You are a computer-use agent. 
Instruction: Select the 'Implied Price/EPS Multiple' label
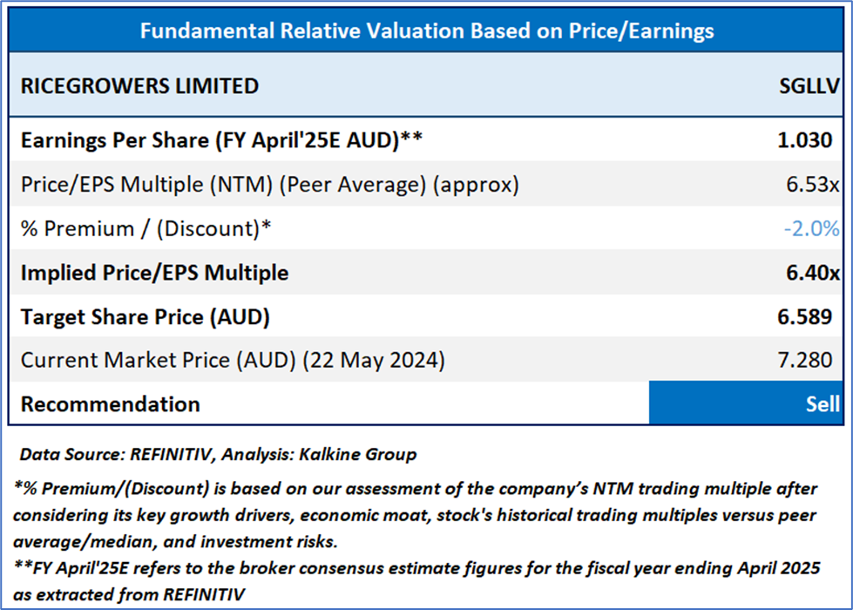tap(154, 273)
